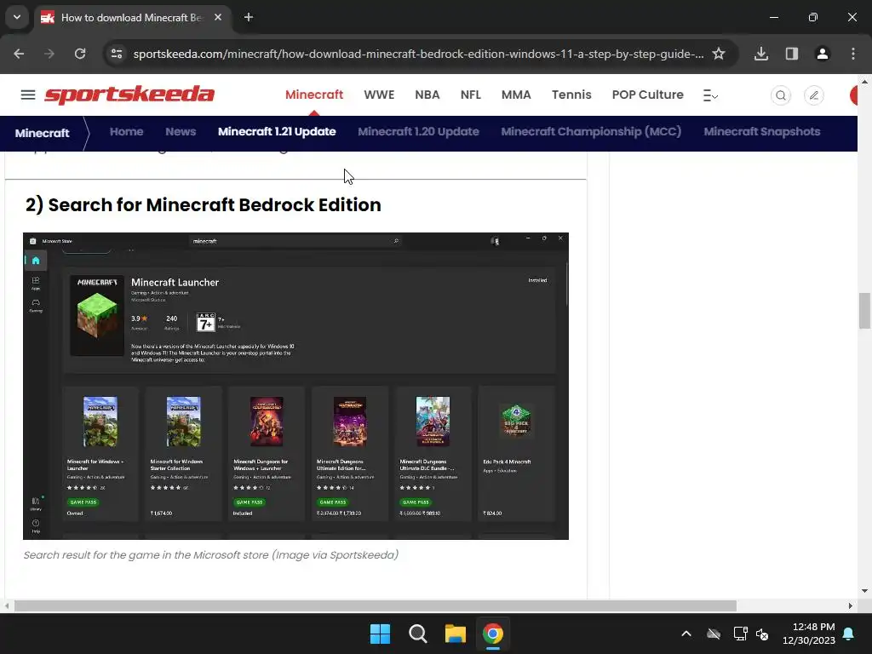
Task: Open site information icon in address bar
Action: pyautogui.click(x=117, y=54)
